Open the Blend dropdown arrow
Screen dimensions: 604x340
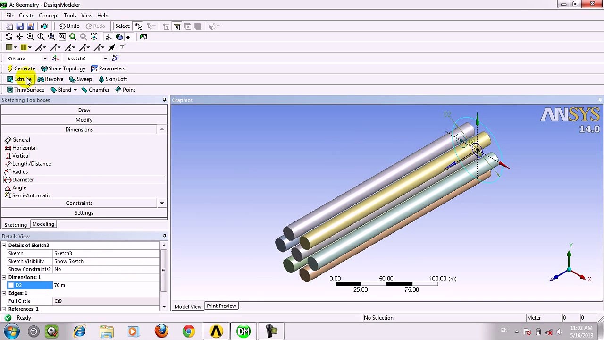pos(75,90)
